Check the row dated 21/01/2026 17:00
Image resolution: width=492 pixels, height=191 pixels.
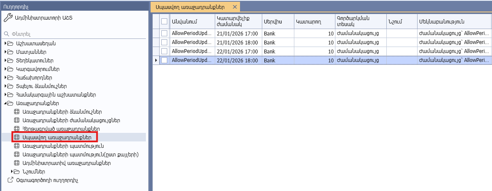pos(164,33)
